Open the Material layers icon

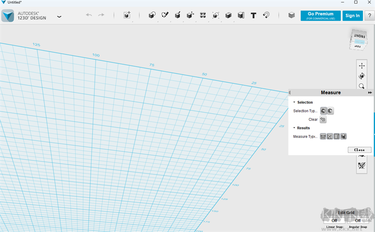pyautogui.click(x=292, y=15)
